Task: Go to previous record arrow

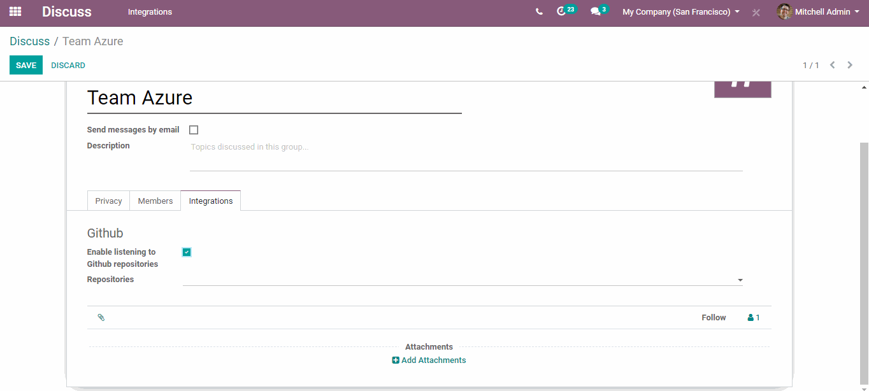Action: [x=832, y=65]
